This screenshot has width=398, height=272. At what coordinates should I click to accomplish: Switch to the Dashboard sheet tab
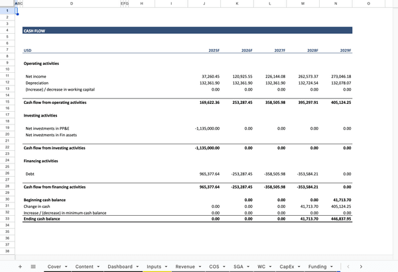(x=120, y=265)
